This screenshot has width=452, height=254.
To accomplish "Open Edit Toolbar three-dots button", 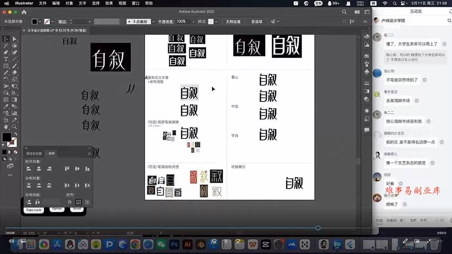I will [x=10, y=175].
